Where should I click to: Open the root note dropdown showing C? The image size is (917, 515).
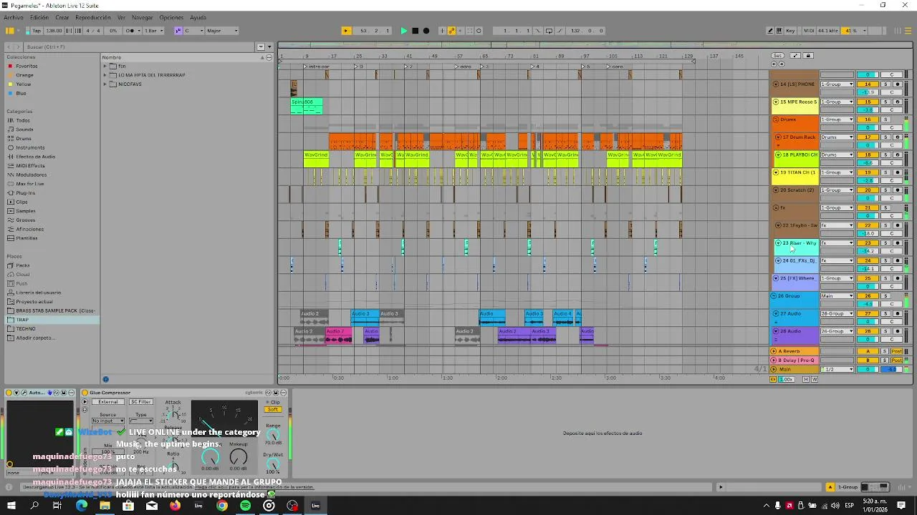(193, 31)
